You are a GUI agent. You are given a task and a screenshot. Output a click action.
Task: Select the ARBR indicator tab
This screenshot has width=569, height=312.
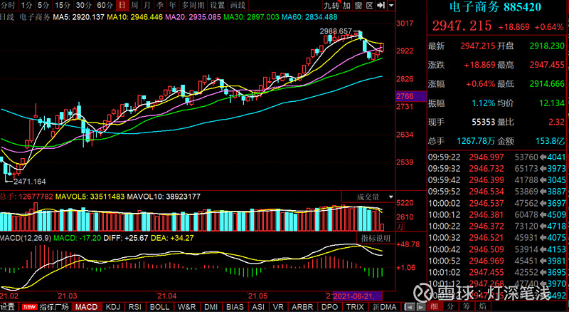point(302,307)
